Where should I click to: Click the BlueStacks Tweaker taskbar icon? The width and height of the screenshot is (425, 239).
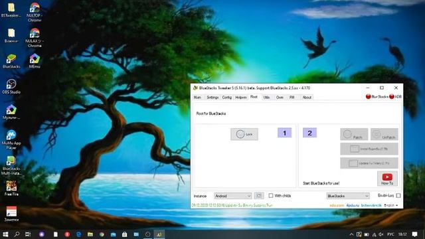pyautogui.click(x=159, y=234)
